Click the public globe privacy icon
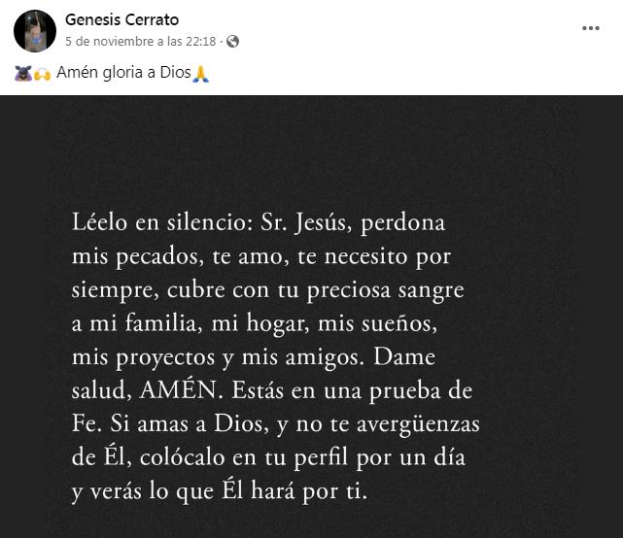 pos(233,42)
